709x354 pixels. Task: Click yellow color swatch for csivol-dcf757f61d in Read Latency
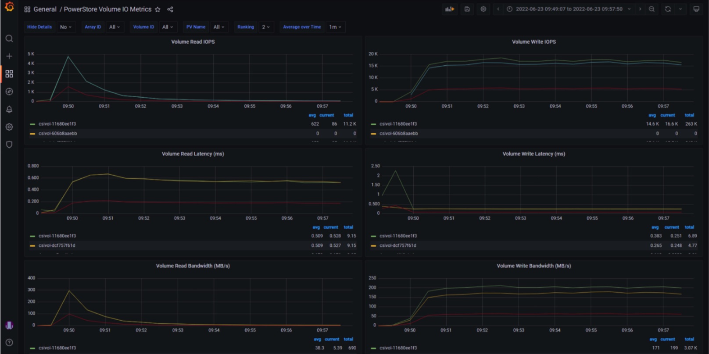(x=32, y=246)
